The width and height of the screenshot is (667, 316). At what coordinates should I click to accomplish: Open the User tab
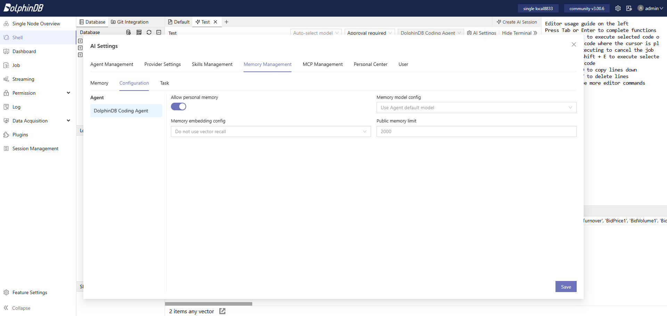tap(403, 64)
